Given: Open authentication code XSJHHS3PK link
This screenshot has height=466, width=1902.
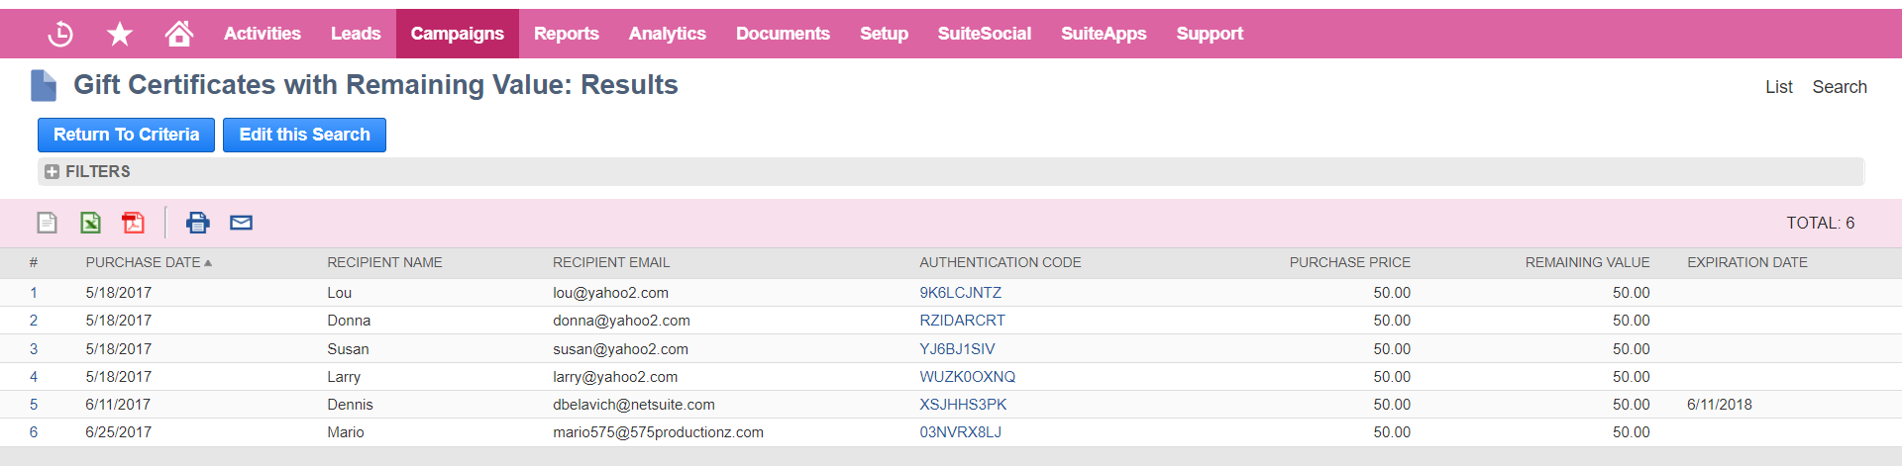Looking at the screenshot, I should point(963,405).
